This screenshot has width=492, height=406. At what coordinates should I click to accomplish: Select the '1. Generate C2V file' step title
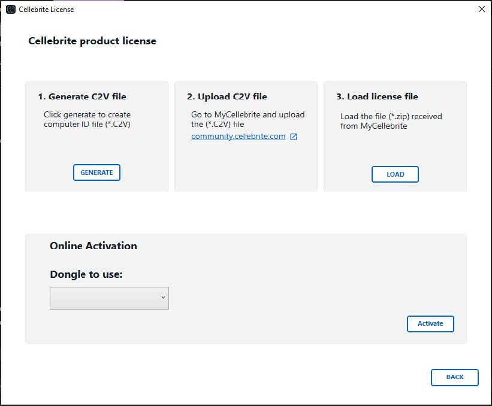click(82, 96)
